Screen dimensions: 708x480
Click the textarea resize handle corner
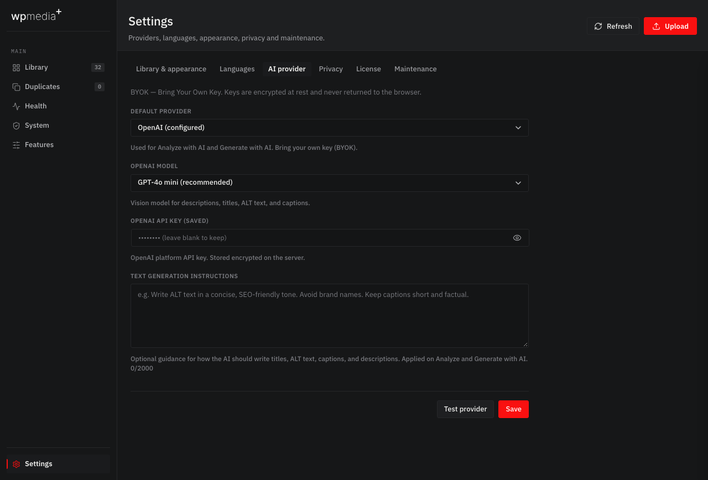pyautogui.click(x=525, y=345)
